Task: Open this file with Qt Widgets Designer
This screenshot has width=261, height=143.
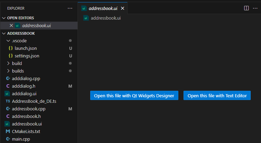Action: [134, 96]
